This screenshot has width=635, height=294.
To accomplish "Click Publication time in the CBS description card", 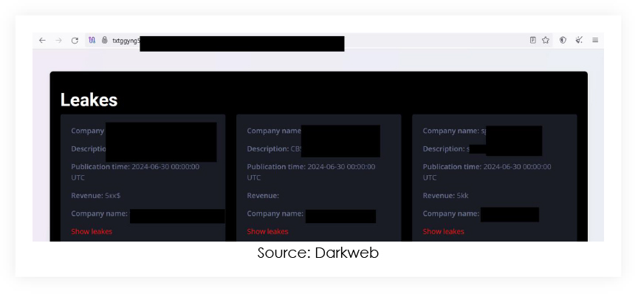I will point(311,172).
